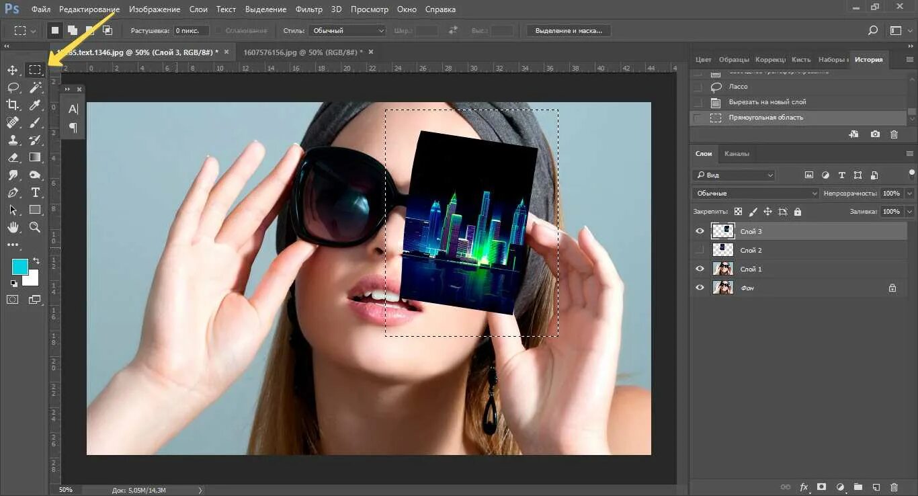Select the Eraser tool
The image size is (918, 496).
tap(13, 157)
